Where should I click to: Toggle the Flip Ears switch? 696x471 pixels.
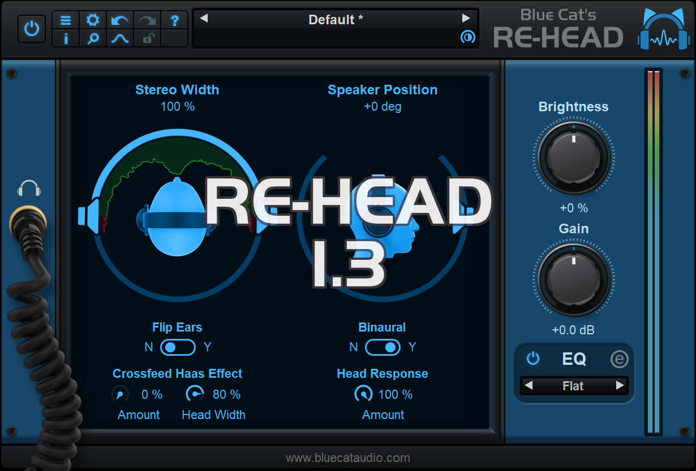tap(178, 347)
